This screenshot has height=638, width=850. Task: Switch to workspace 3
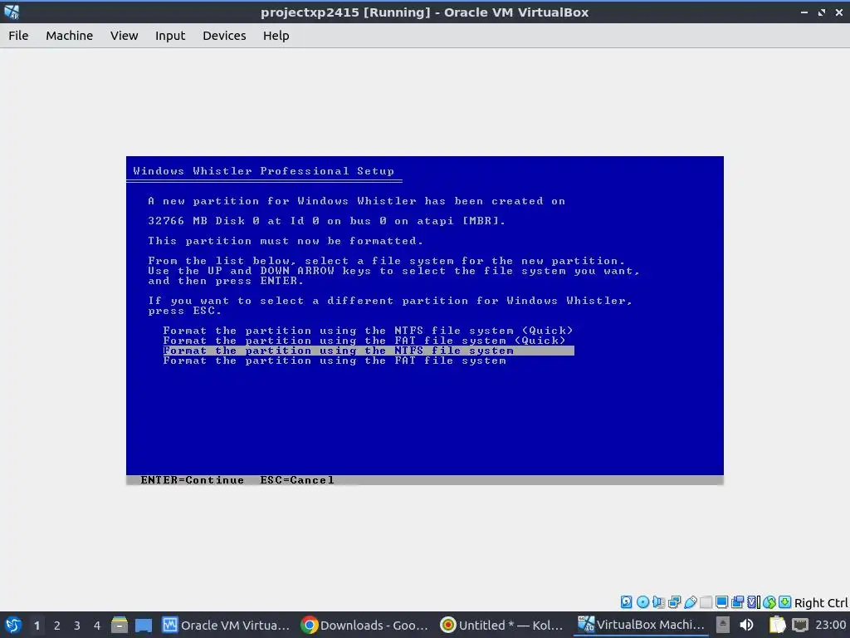pyautogui.click(x=77, y=626)
